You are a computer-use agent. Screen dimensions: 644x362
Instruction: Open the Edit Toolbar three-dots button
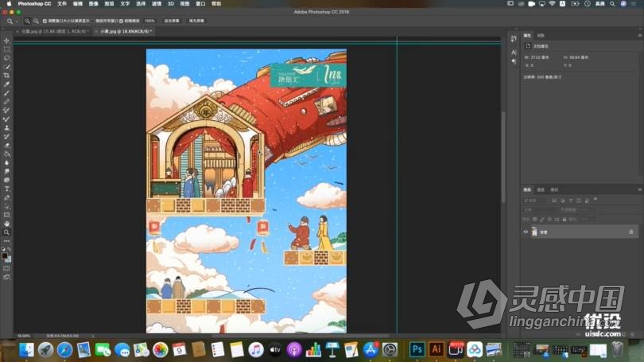[6, 241]
